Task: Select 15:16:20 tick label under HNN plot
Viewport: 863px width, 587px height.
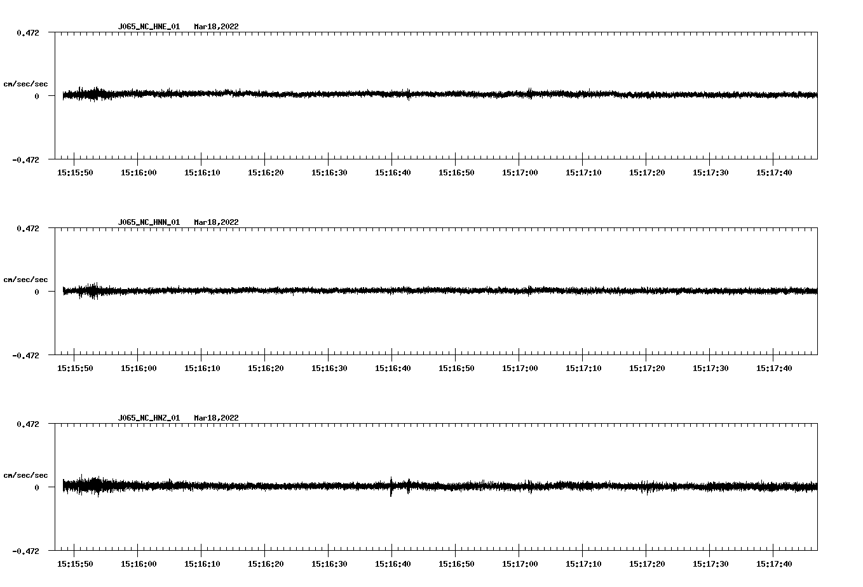Action: coord(266,368)
